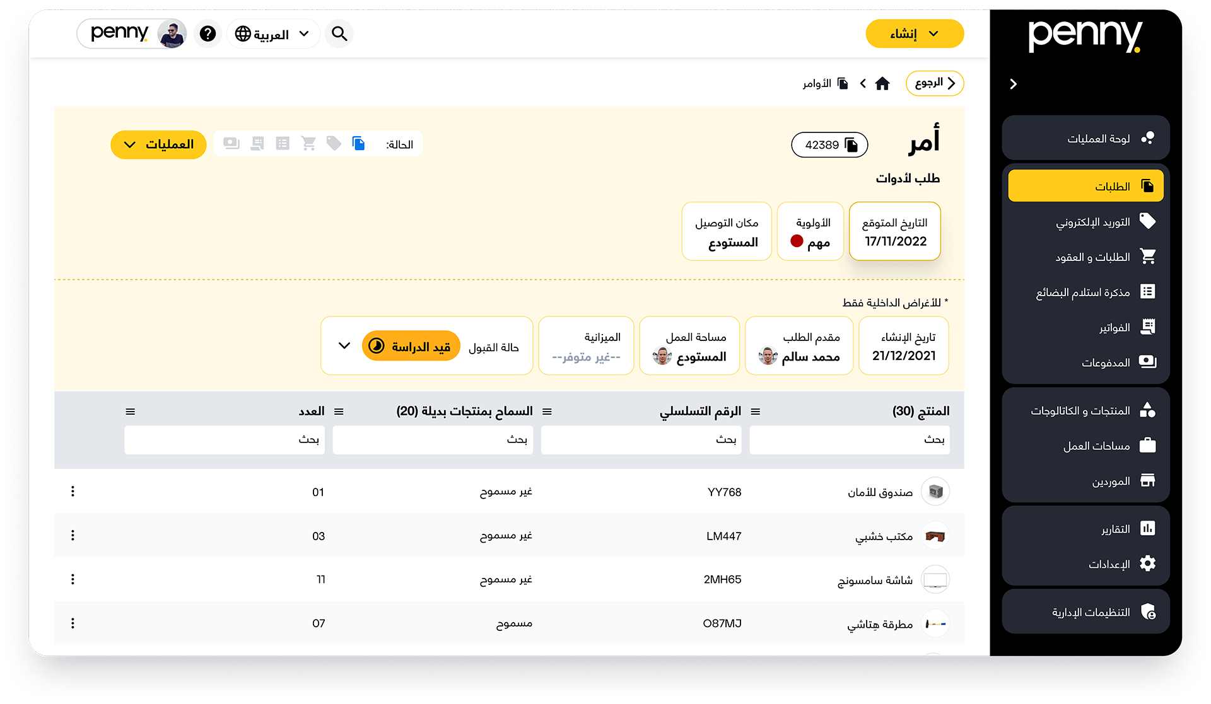
Task: Open the user profile avatar
Action: [x=172, y=33]
